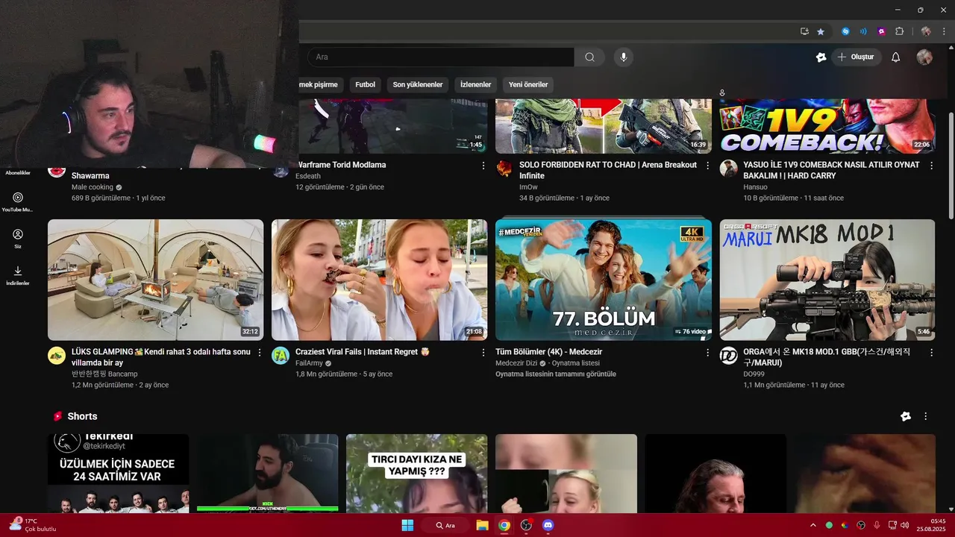This screenshot has width=955, height=537.
Task: Click the Oluştur create button
Action: point(856,57)
